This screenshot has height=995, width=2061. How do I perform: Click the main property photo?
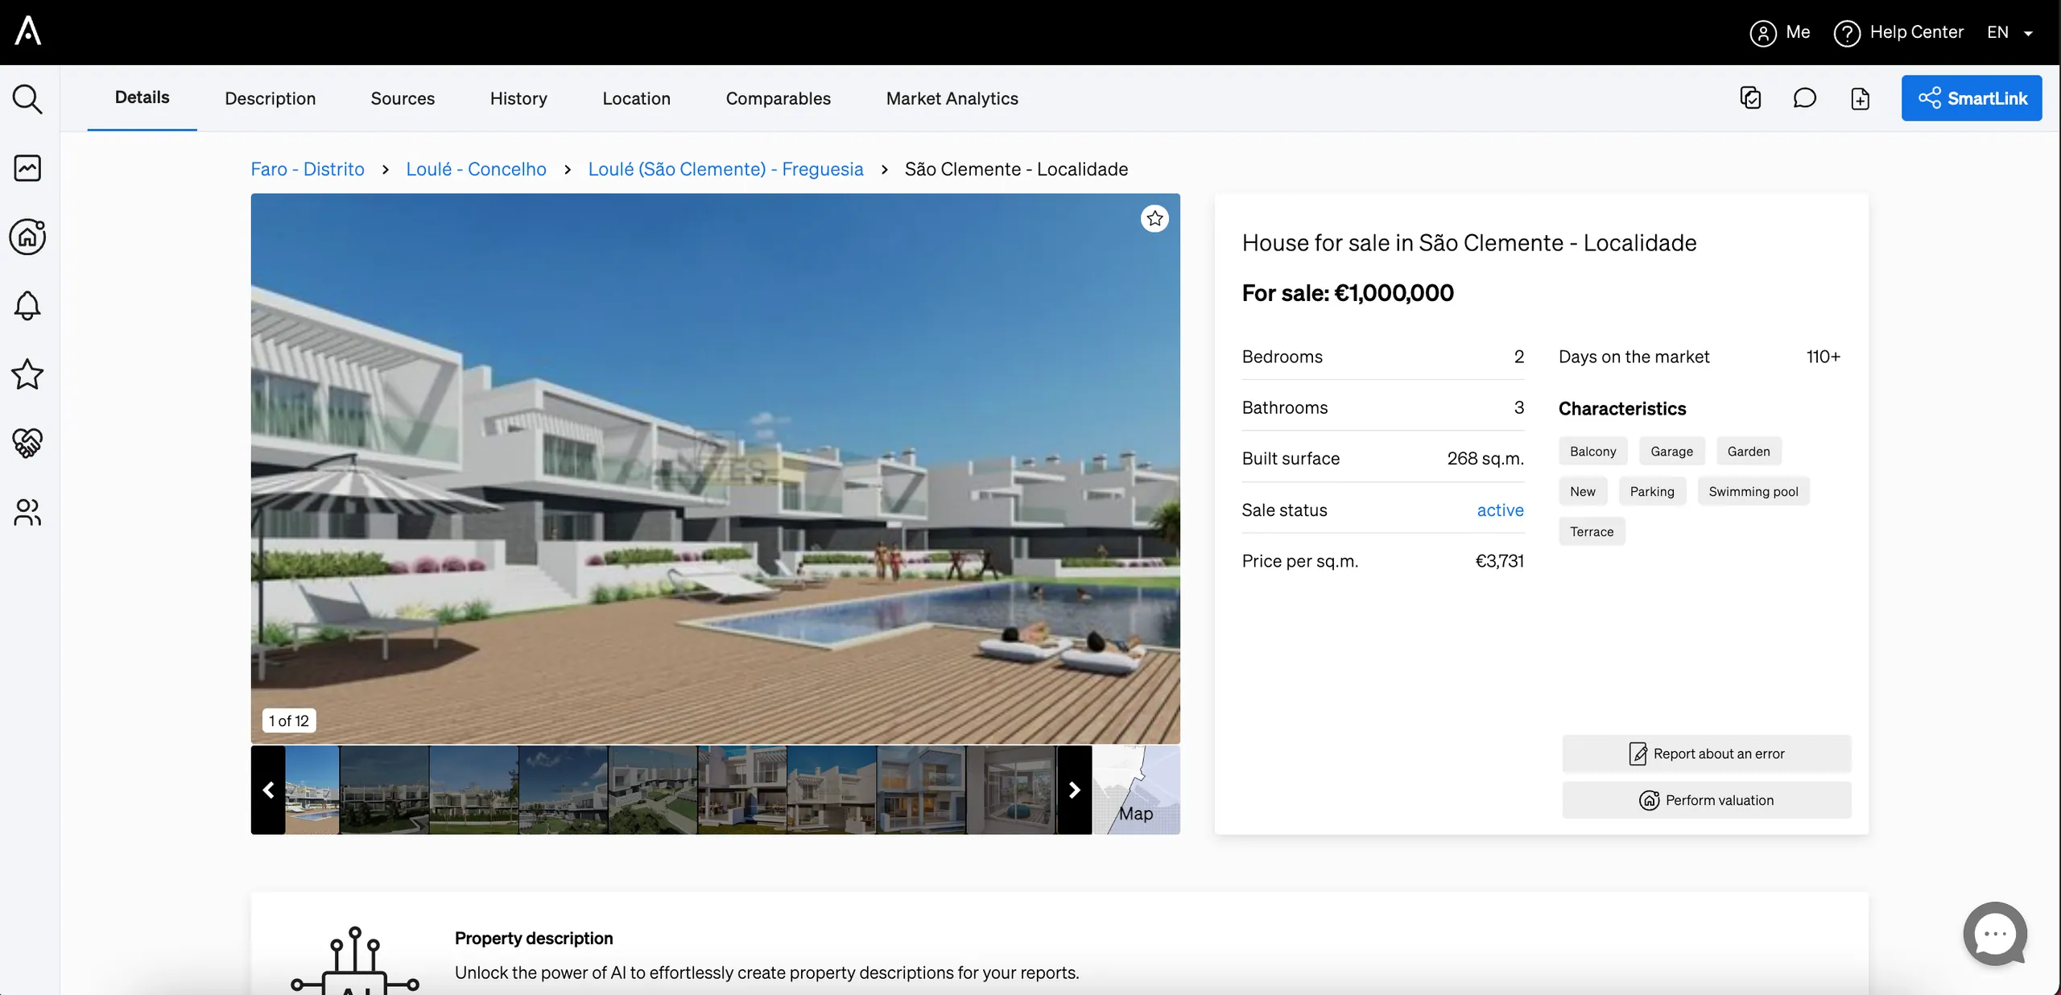tap(715, 469)
